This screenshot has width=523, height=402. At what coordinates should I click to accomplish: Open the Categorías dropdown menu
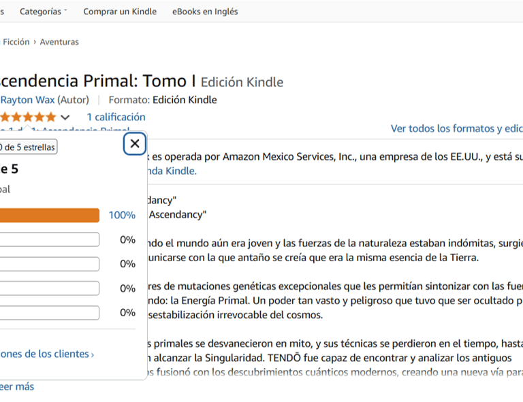click(44, 12)
